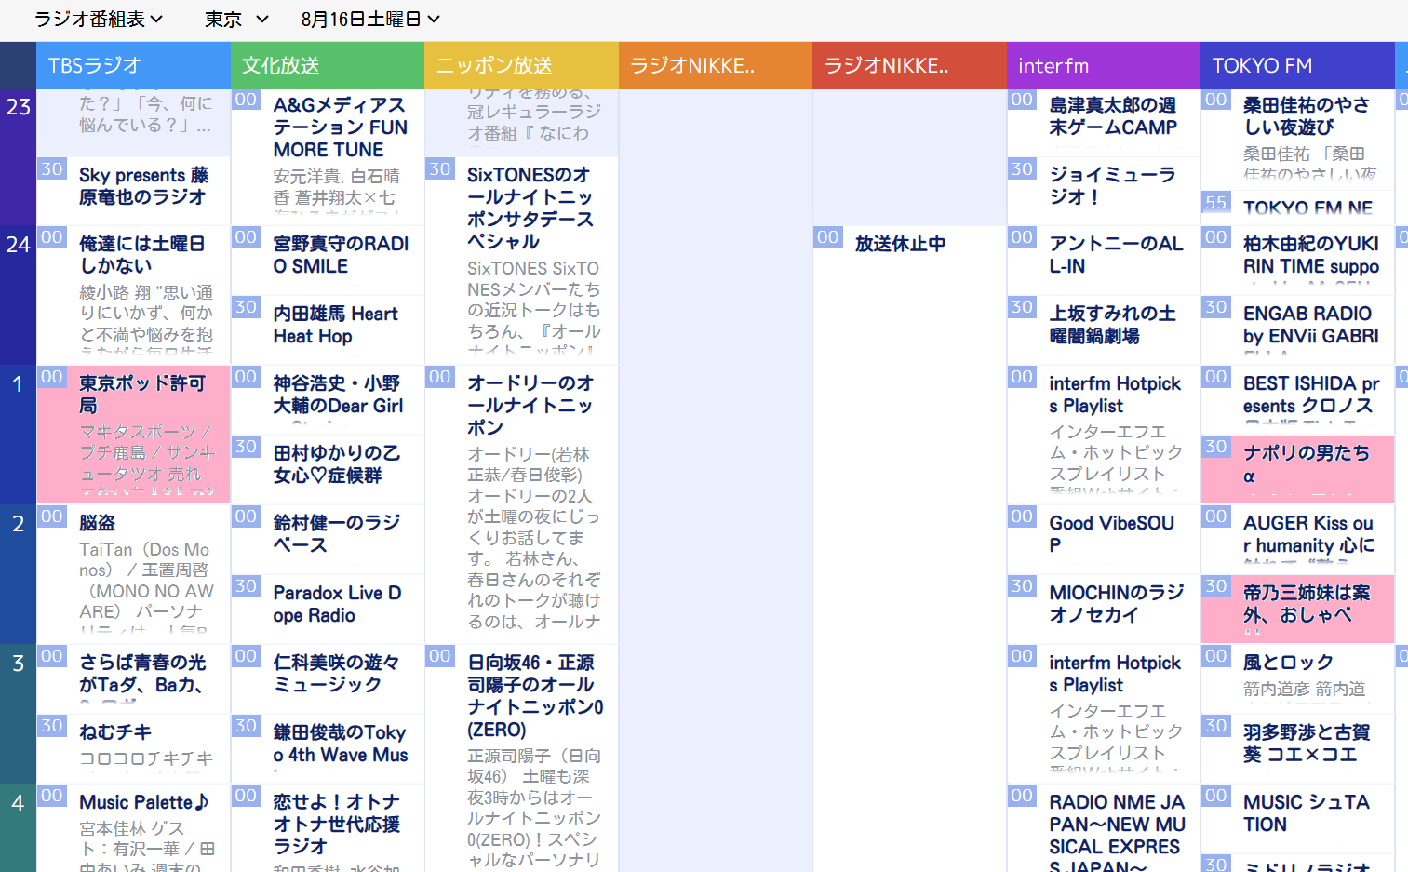Open 神谷浩史・小野大輔のDear Girl program
1408x872 pixels.
(x=328, y=400)
